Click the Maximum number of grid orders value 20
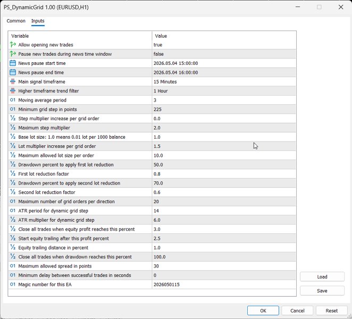The image size is (352, 319). click(x=156, y=202)
